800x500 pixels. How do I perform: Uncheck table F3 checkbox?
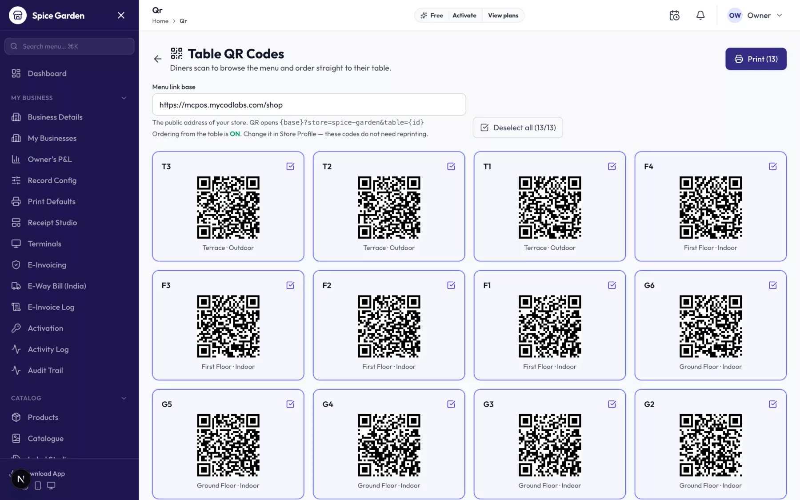tap(290, 285)
